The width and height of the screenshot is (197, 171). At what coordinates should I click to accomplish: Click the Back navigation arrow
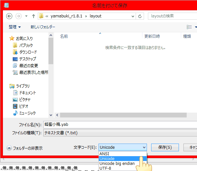tap(9, 16)
